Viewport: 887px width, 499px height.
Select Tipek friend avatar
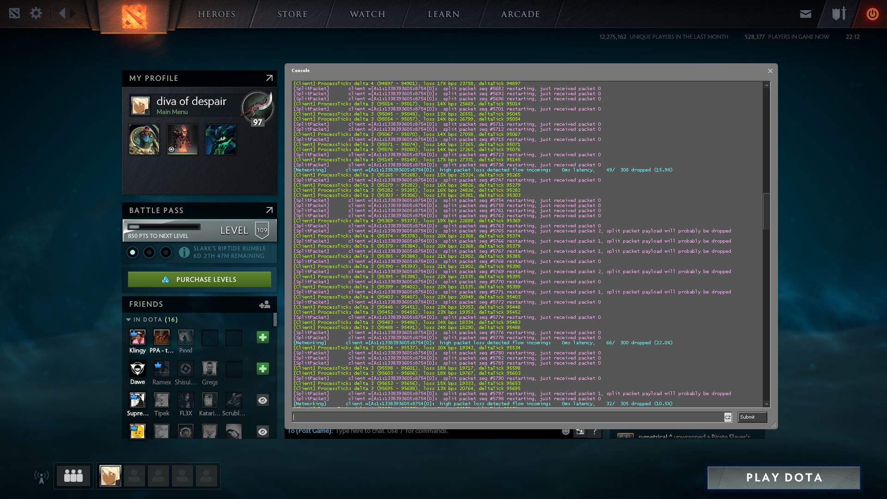[x=162, y=400]
